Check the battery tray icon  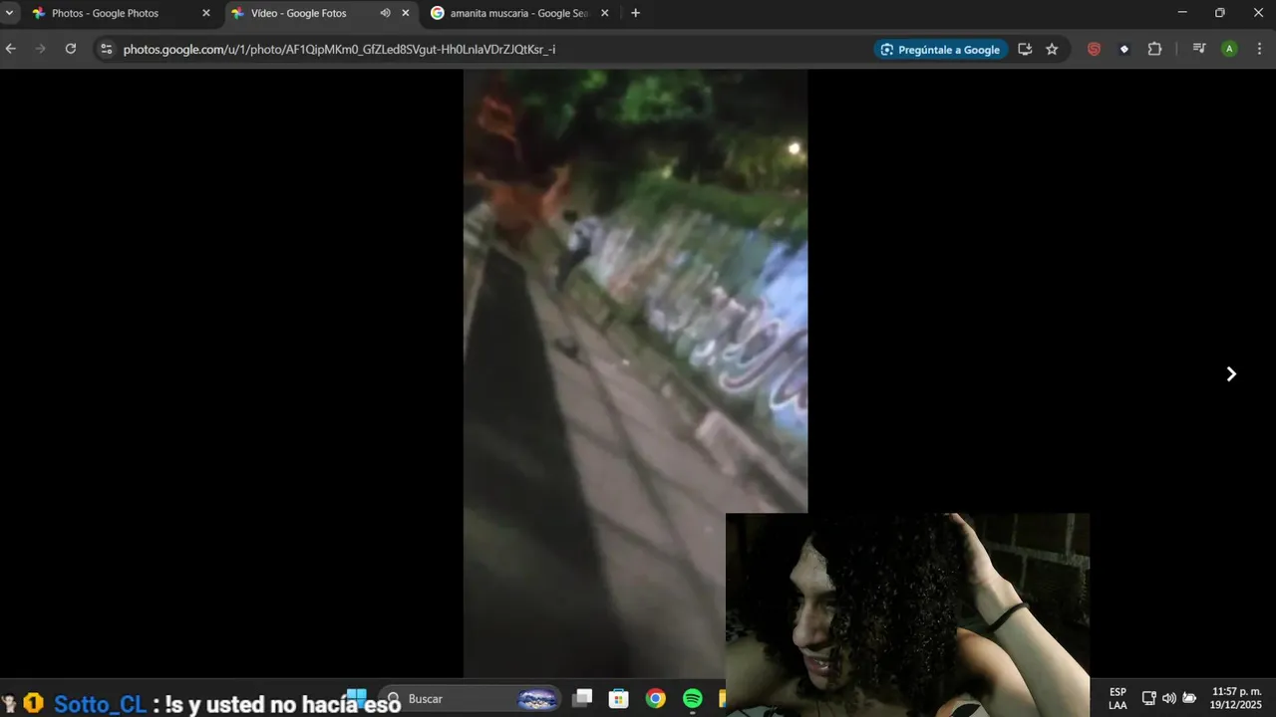1188,698
